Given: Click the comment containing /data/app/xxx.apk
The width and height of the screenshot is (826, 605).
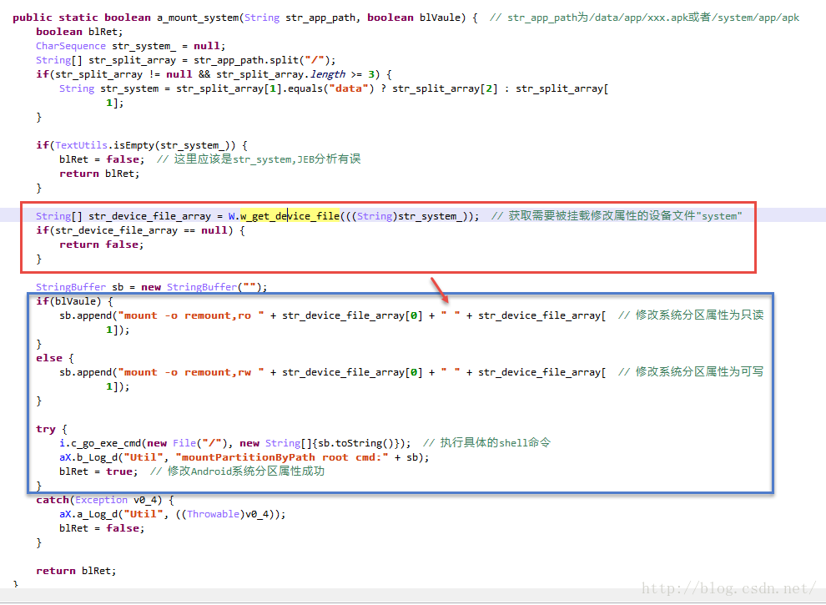Looking at the screenshot, I should pyautogui.click(x=644, y=18).
